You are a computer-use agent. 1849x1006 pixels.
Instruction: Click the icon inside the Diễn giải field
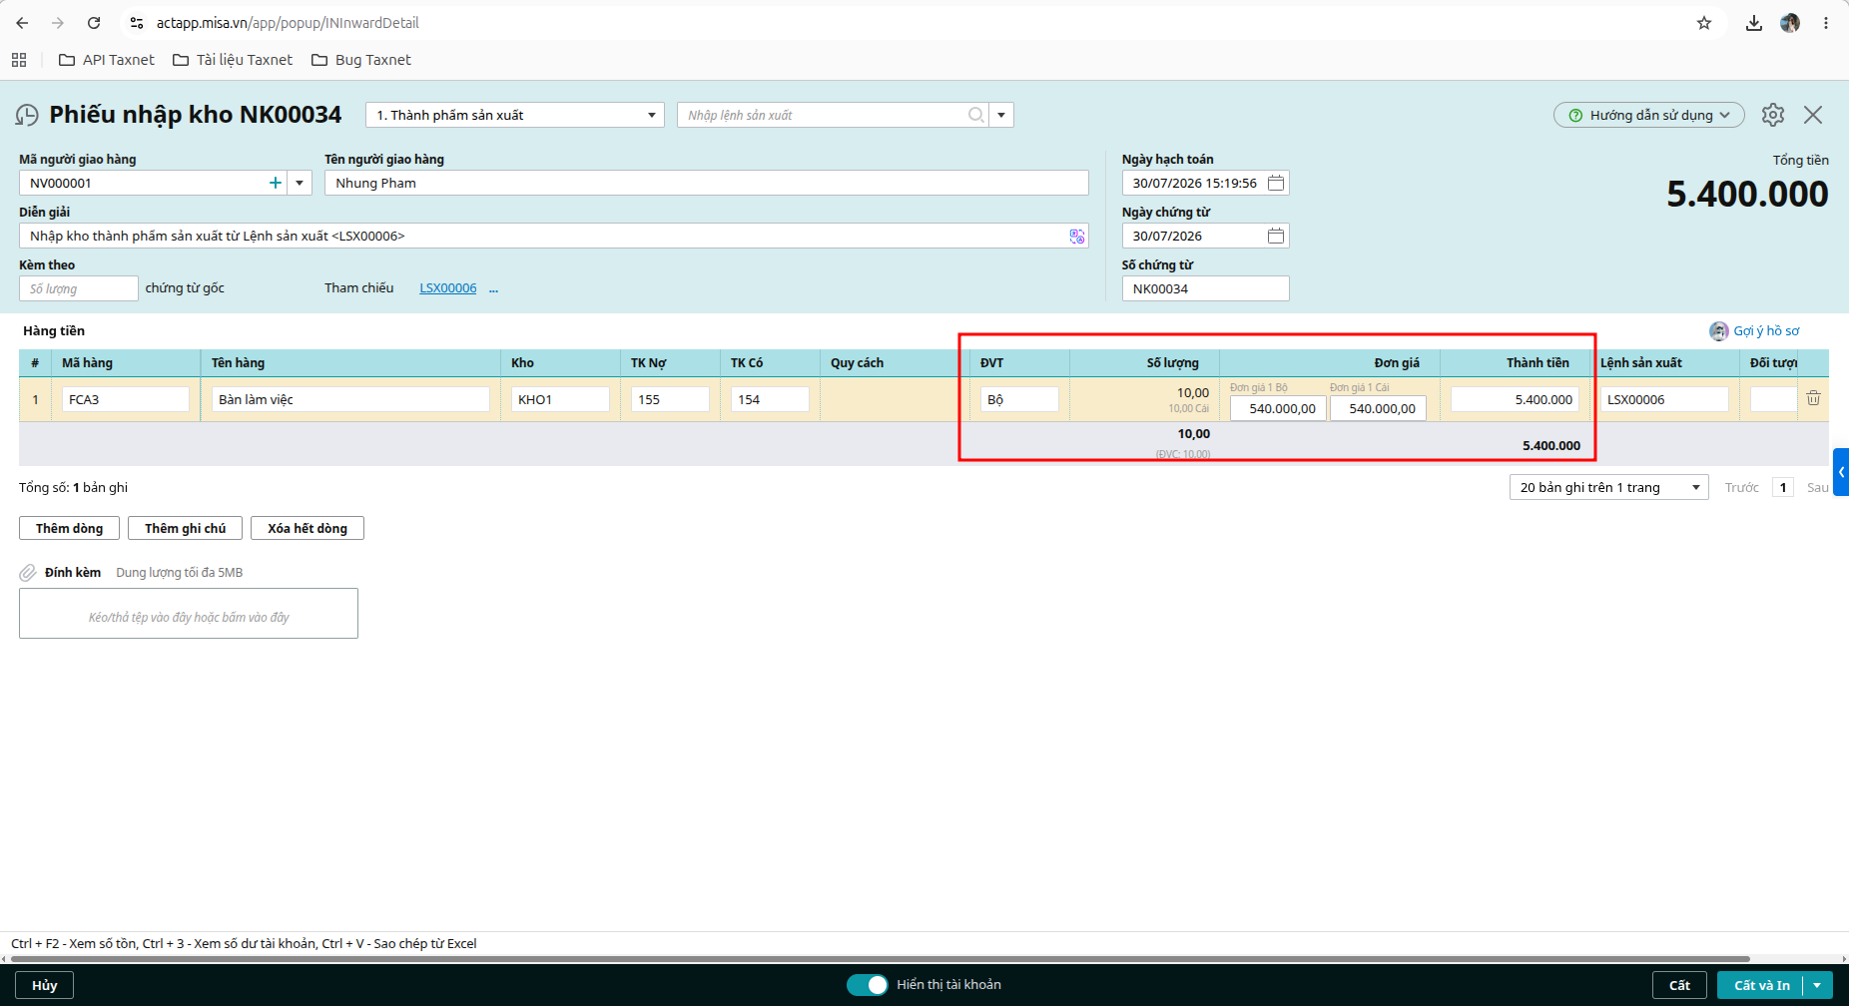[x=1077, y=237]
